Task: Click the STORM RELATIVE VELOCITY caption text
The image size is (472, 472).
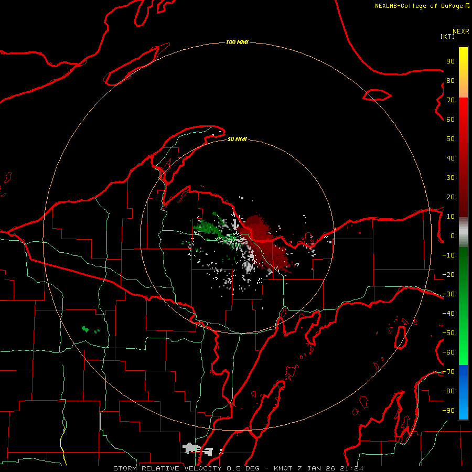Action: point(167,468)
